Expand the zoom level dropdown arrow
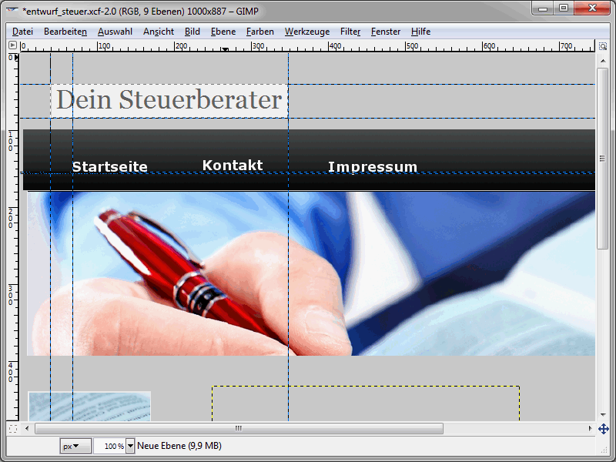The image size is (616, 462). click(130, 446)
